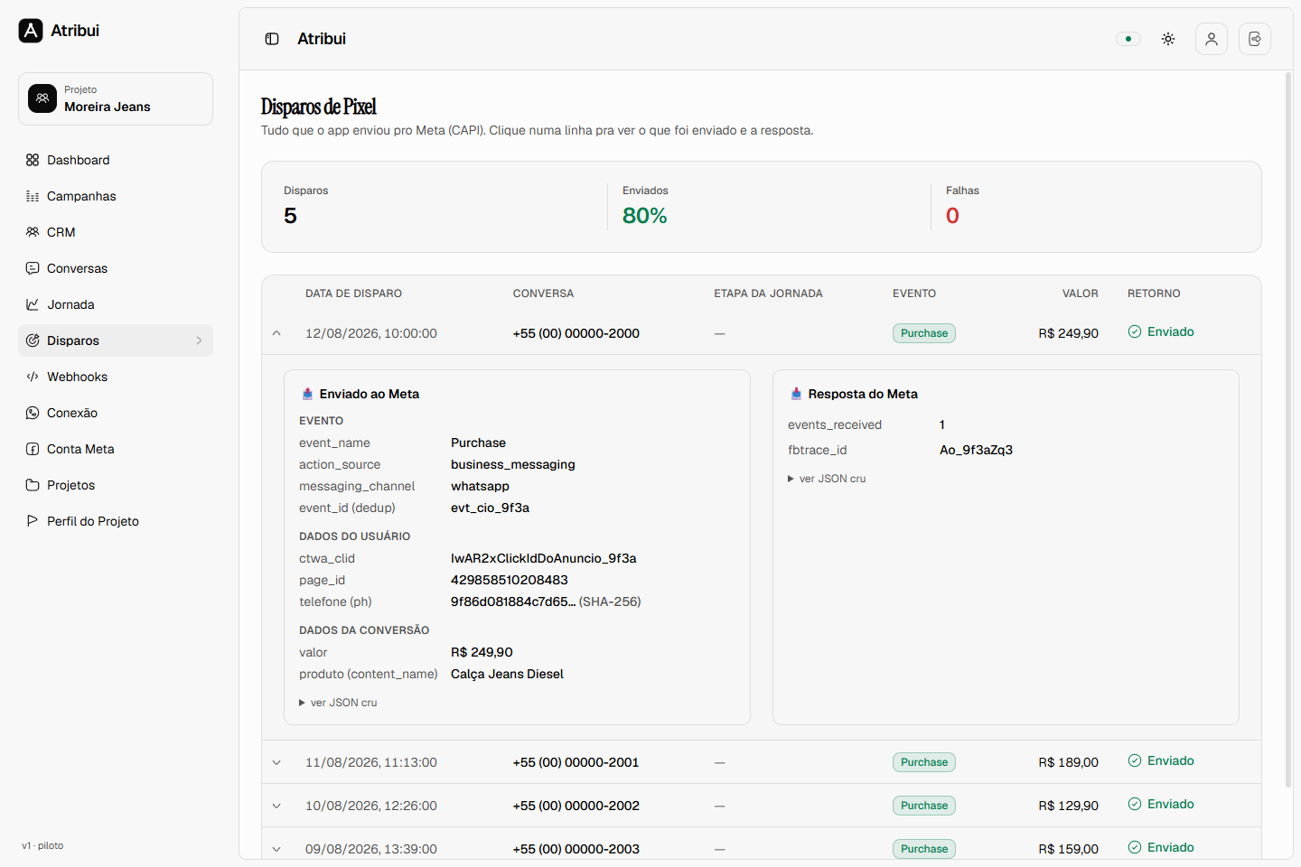The image size is (1301, 867).
Task: Open Conta Meta settings
Action: pos(116,449)
